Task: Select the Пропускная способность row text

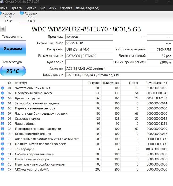Action: [x=34, y=93]
